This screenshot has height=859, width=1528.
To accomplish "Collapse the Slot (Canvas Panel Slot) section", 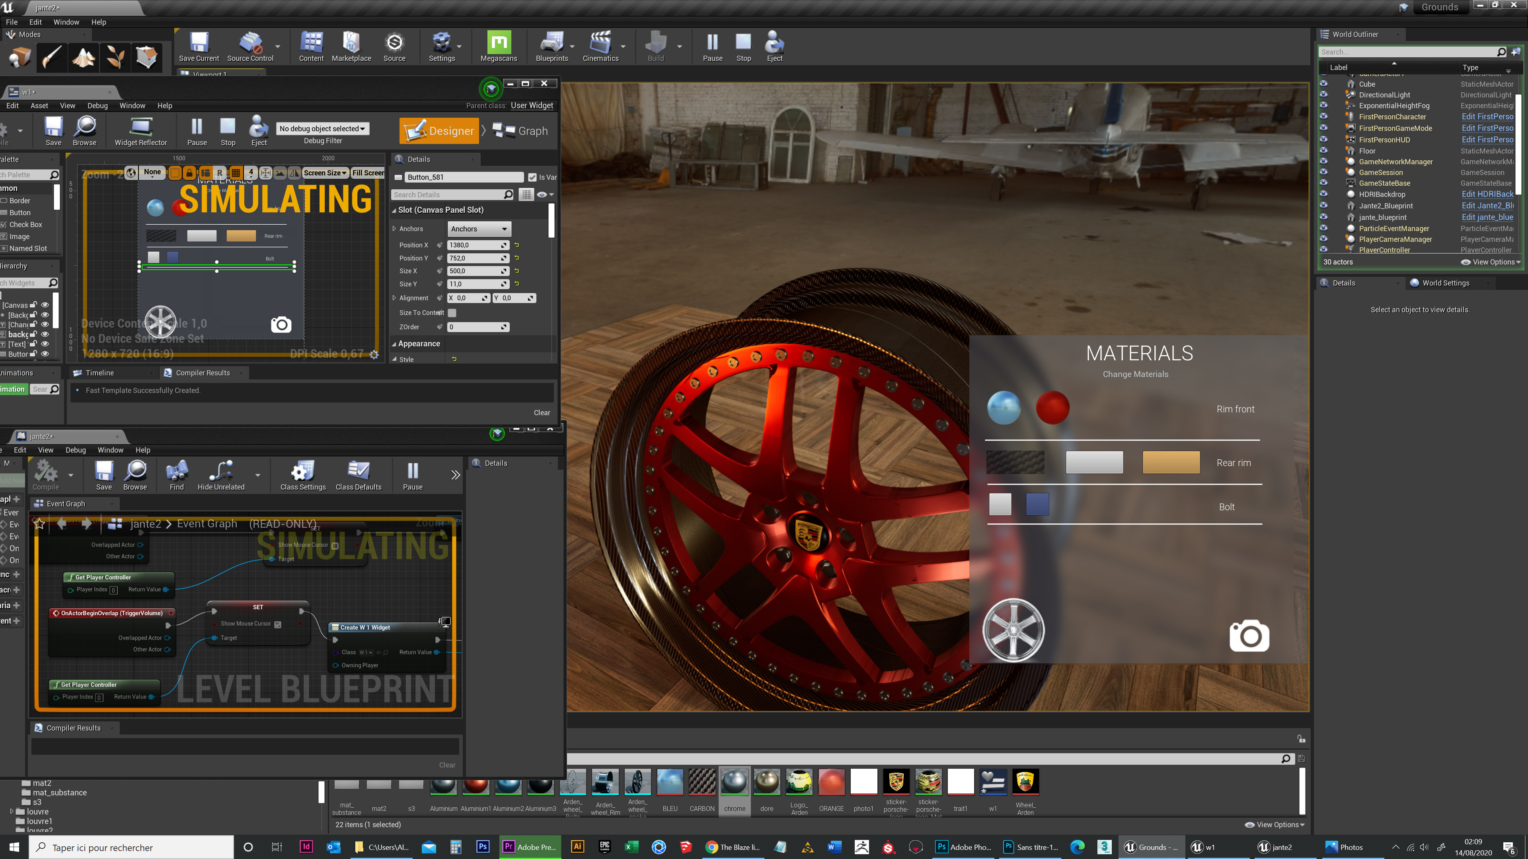I will click(x=394, y=210).
